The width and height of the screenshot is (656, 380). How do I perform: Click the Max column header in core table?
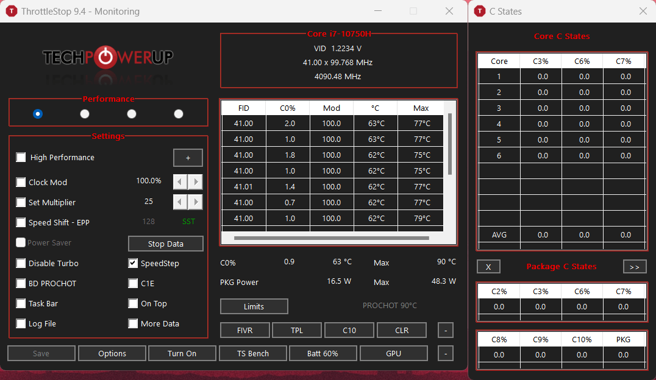pyautogui.click(x=421, y=108)
